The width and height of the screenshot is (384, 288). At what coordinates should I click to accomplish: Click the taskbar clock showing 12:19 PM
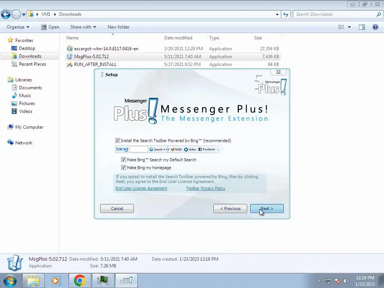(365, 281)
